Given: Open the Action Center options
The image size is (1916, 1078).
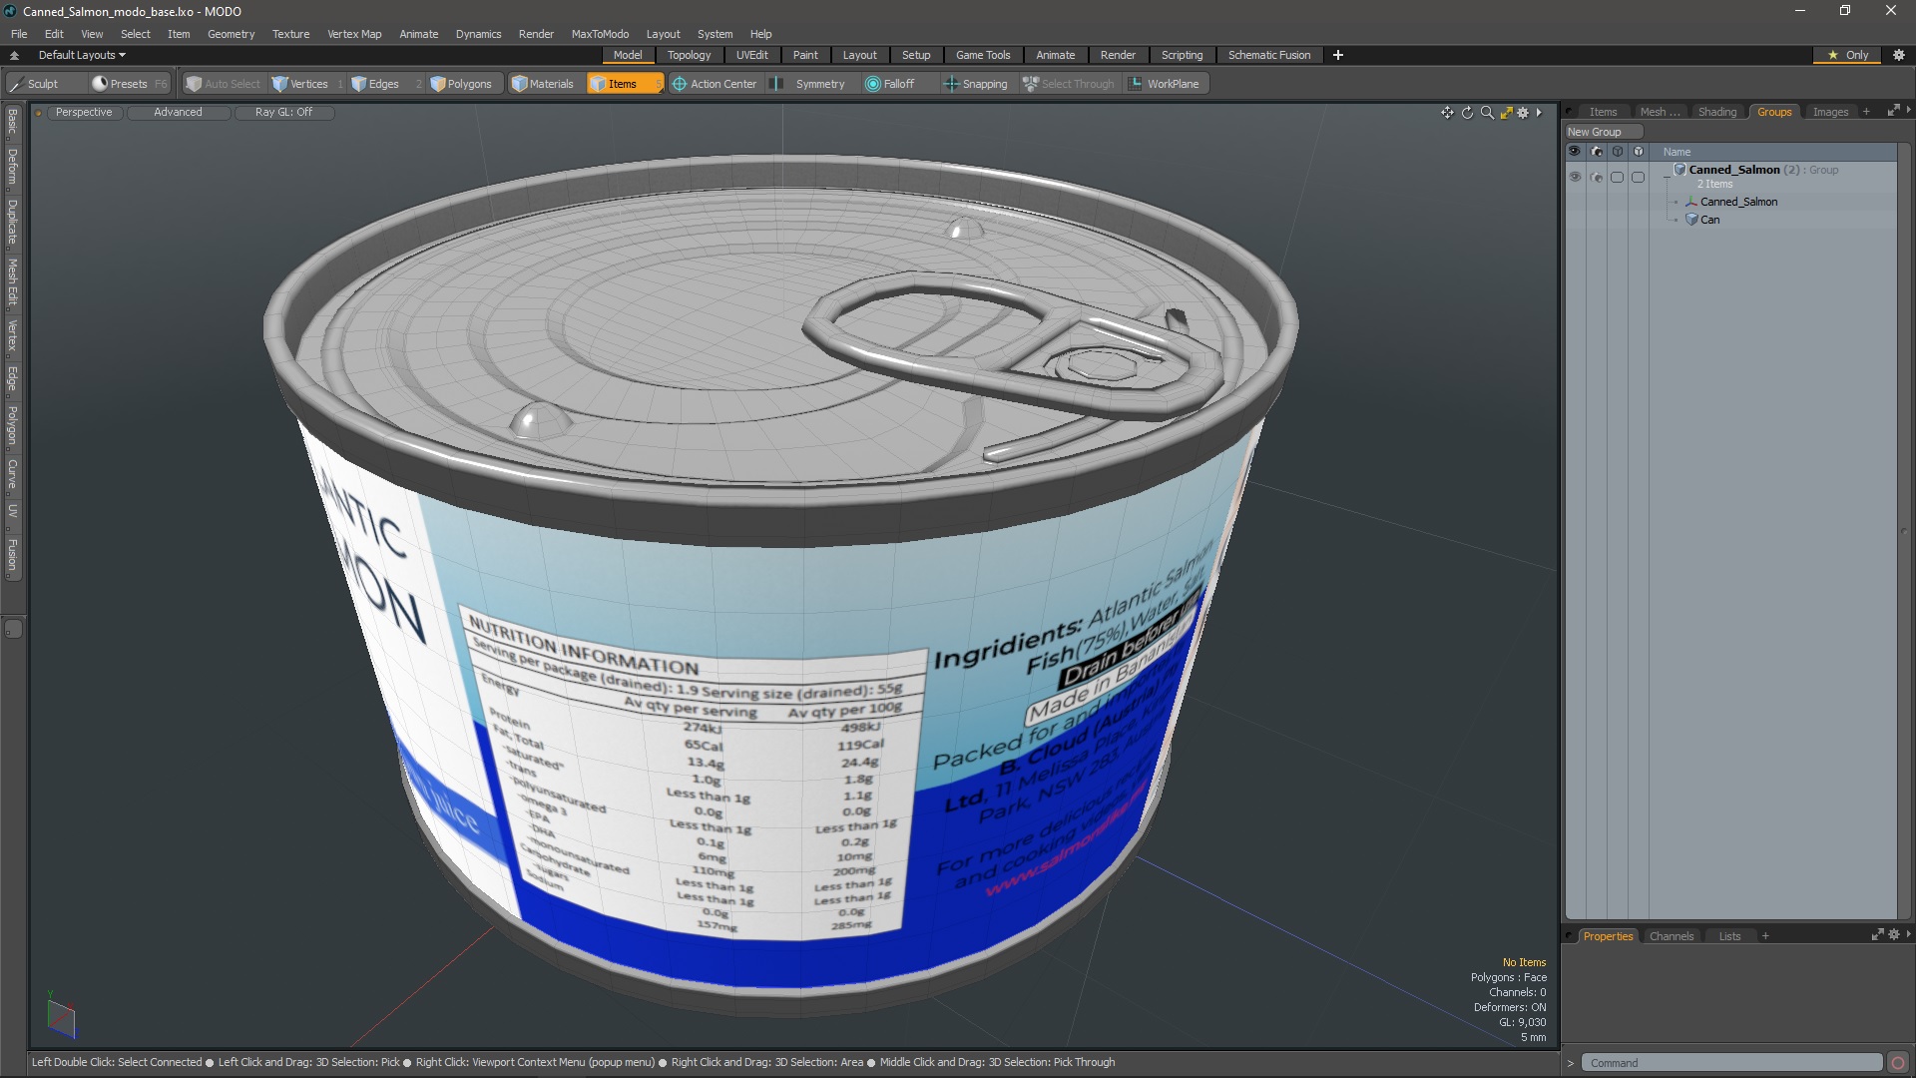Looking at the screenshot, I should [715, 84].
